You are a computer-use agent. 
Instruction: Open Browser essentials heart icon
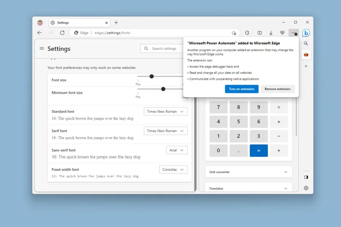tap(282, 33)
